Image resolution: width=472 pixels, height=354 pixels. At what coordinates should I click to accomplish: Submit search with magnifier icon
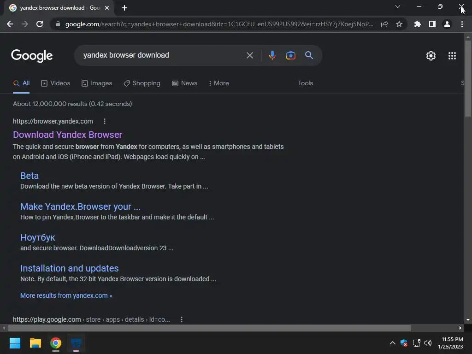(x=309, y=55)
